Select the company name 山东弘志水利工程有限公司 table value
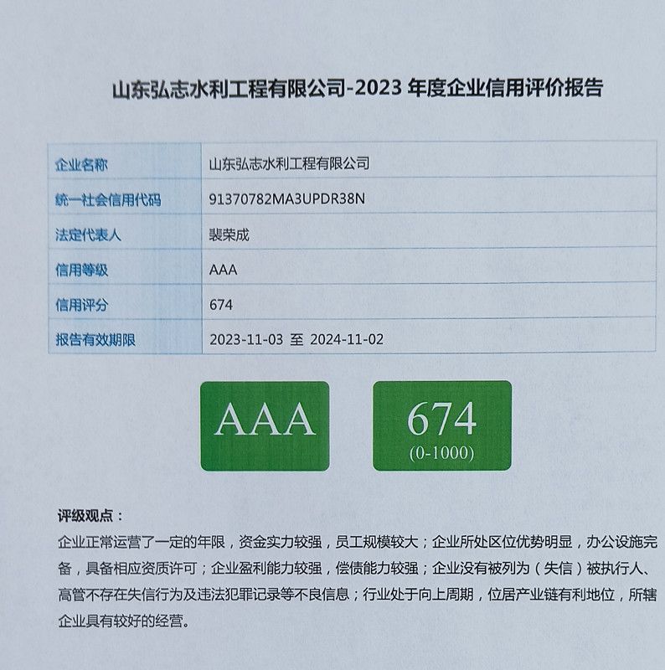This screenshot has width=665, height=670. (x=289, y=163)
